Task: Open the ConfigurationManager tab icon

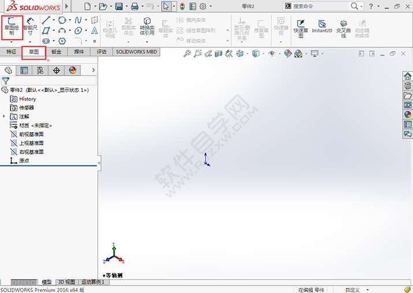Action: click(x=40, y=70)
